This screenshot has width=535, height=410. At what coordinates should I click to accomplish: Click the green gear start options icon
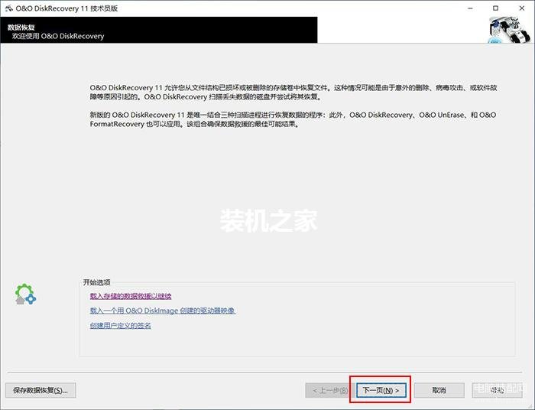pyautogui.click(x=25, y=294)
